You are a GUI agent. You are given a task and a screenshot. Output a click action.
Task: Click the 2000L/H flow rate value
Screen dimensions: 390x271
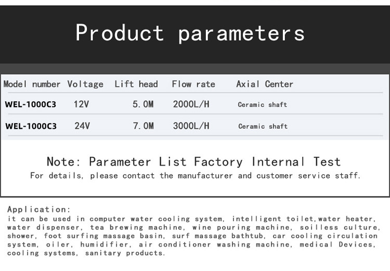tap(191, 104)
